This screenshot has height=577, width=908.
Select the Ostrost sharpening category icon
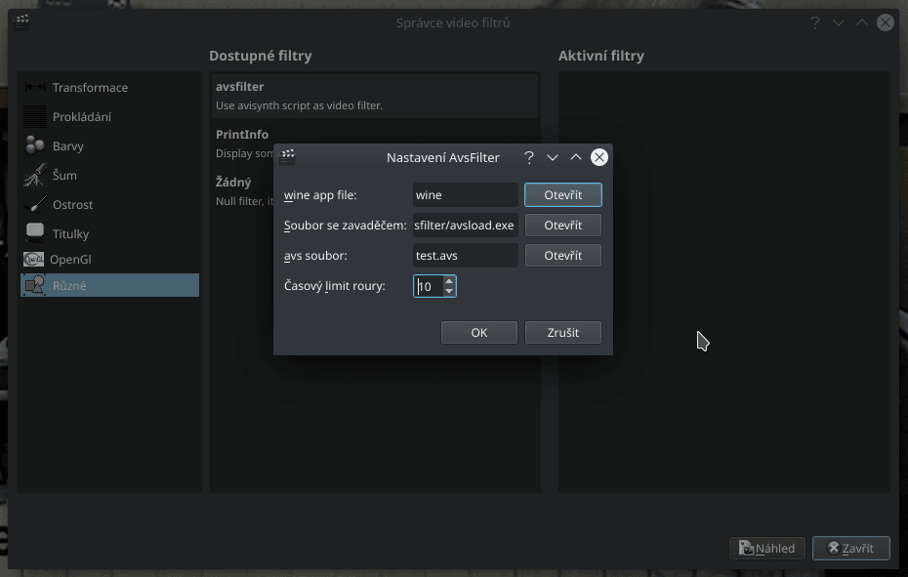click(x=33, y=204)
